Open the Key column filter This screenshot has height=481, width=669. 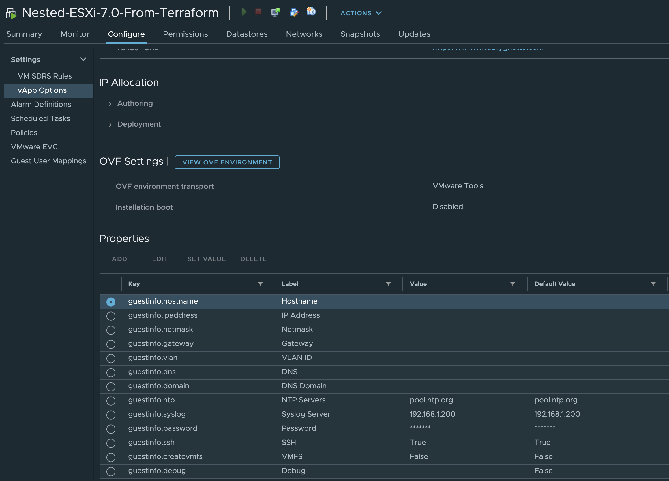tap(260, 284)
